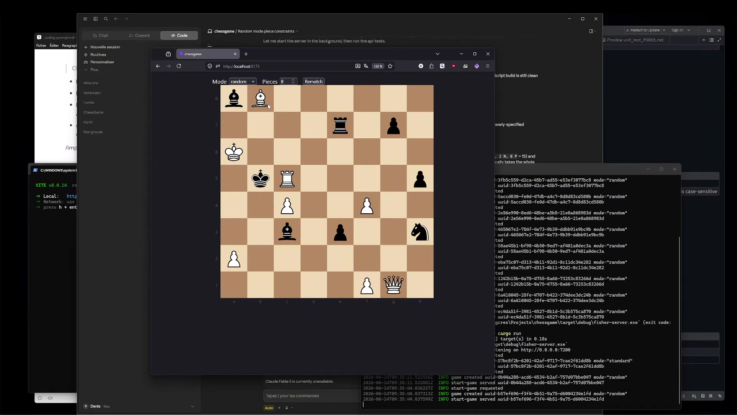Dismiss the Restart to Update notice
Image resolution: width=737 pixels, height=415 pixels.
click(x=664, y=30)
